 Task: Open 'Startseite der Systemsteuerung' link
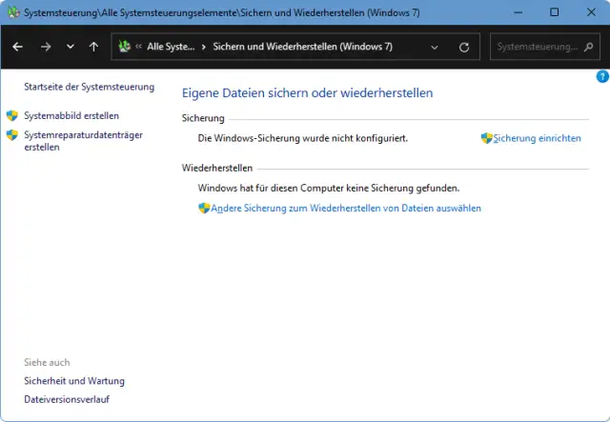(89, 87)
